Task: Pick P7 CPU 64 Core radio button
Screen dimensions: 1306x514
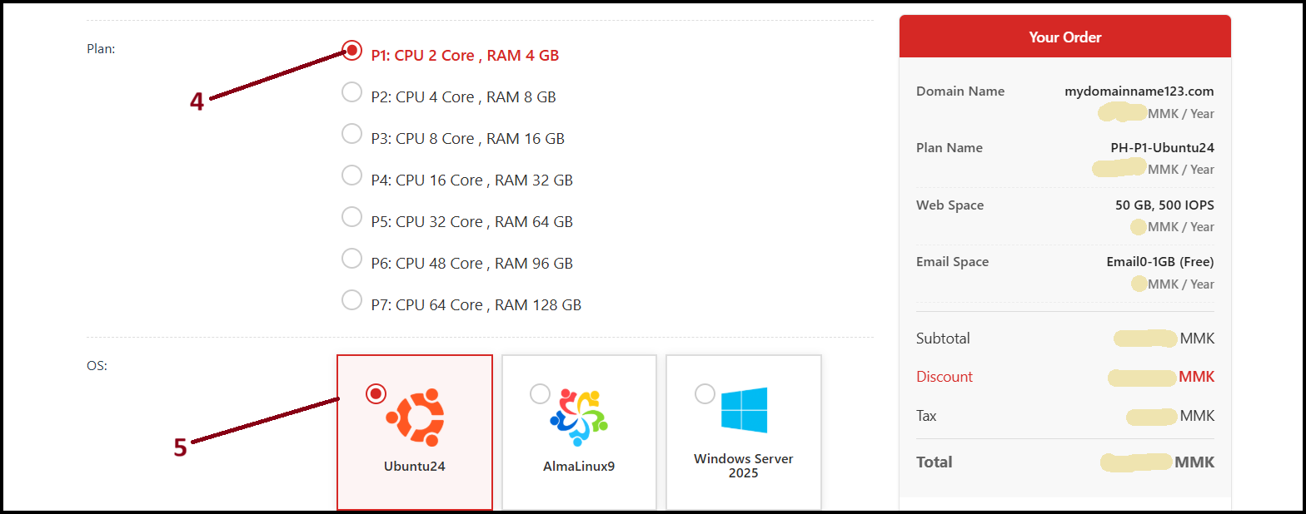Action: tap(352, 300)
